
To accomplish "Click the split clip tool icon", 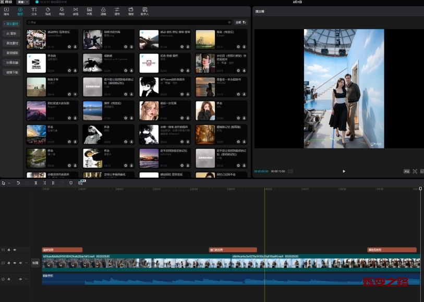I will click(x=36, y=183).
